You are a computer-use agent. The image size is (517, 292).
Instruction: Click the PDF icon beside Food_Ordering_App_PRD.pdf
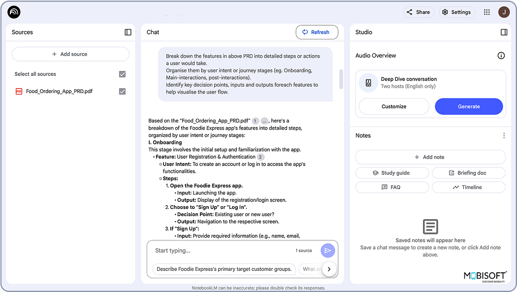19,91
